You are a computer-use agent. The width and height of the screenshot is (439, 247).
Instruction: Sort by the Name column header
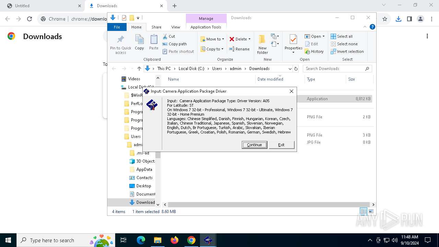[x=173, y=79]
